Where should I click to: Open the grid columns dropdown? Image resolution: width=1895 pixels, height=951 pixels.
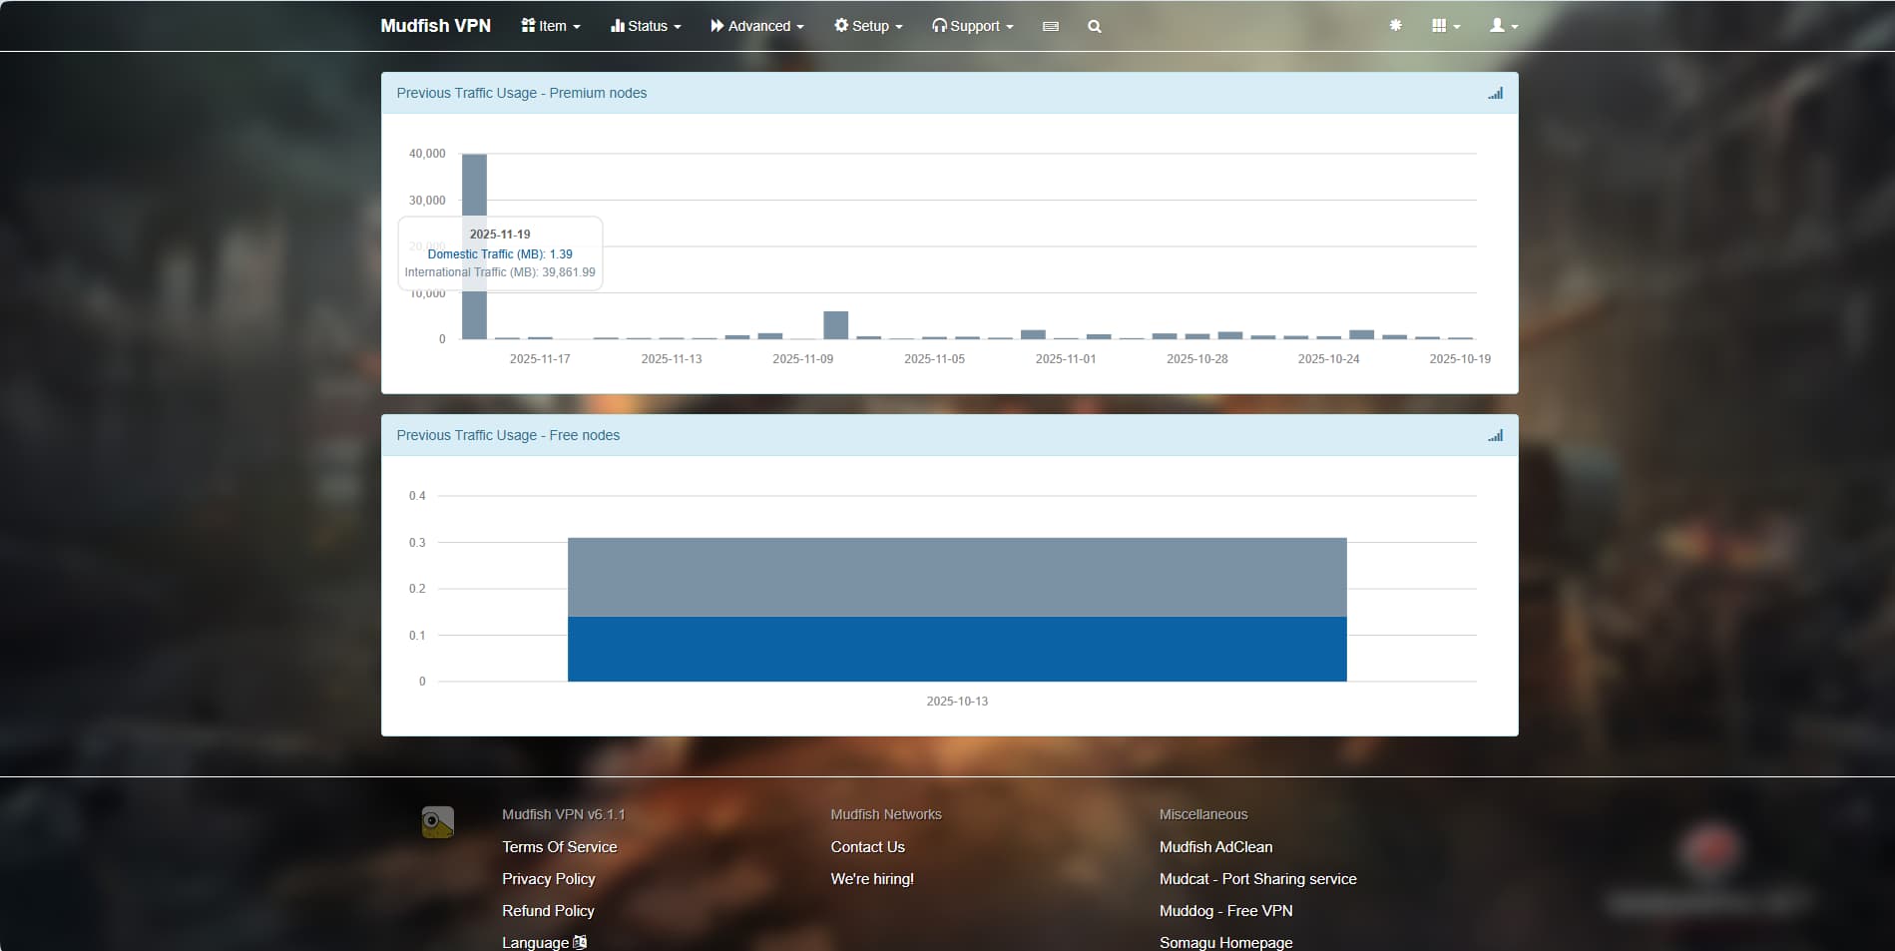[1445, 26]
